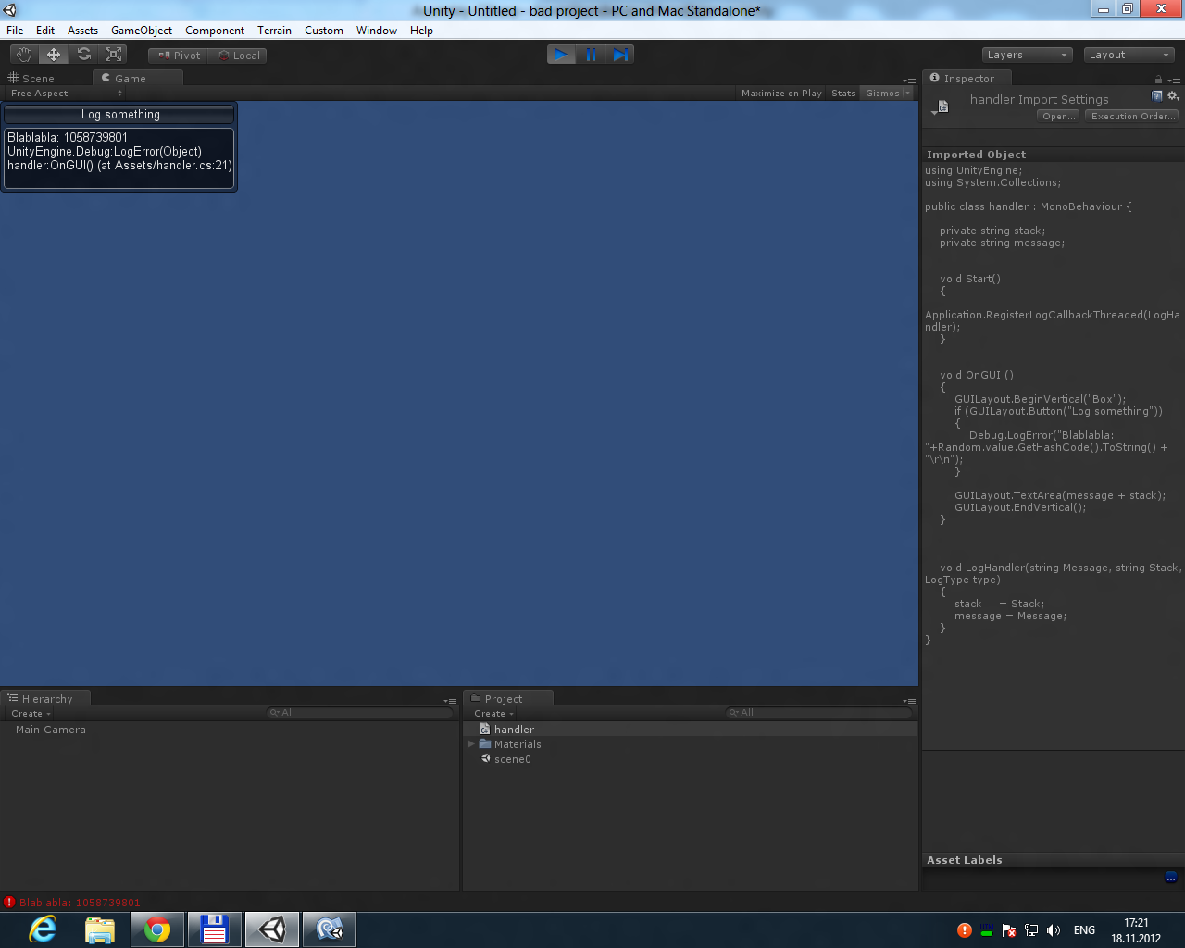Viewport: 1185px width, 948px height.
Task: Select the Rotate tool
Action: [x=83, y=55]
